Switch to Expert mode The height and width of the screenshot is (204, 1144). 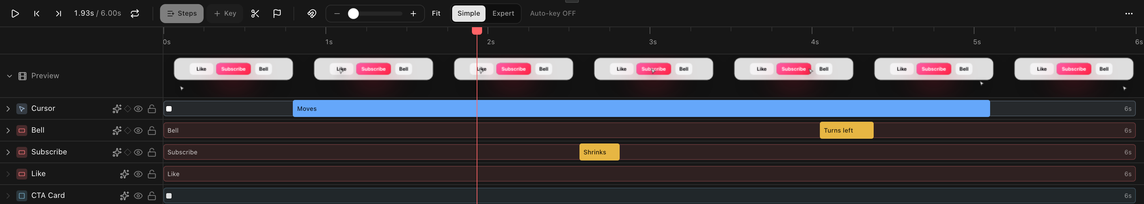point(503,14)
